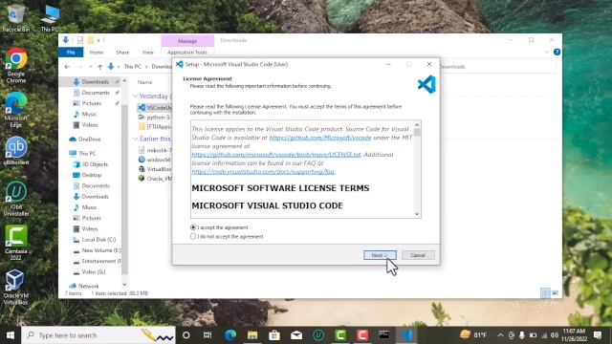Select Video (G:) drive in tree
Viewport: 612px width, 344px height.
(93, 271)
